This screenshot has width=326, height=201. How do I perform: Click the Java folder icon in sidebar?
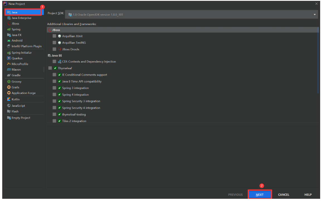pyautogui.click(x=9, y=13)
